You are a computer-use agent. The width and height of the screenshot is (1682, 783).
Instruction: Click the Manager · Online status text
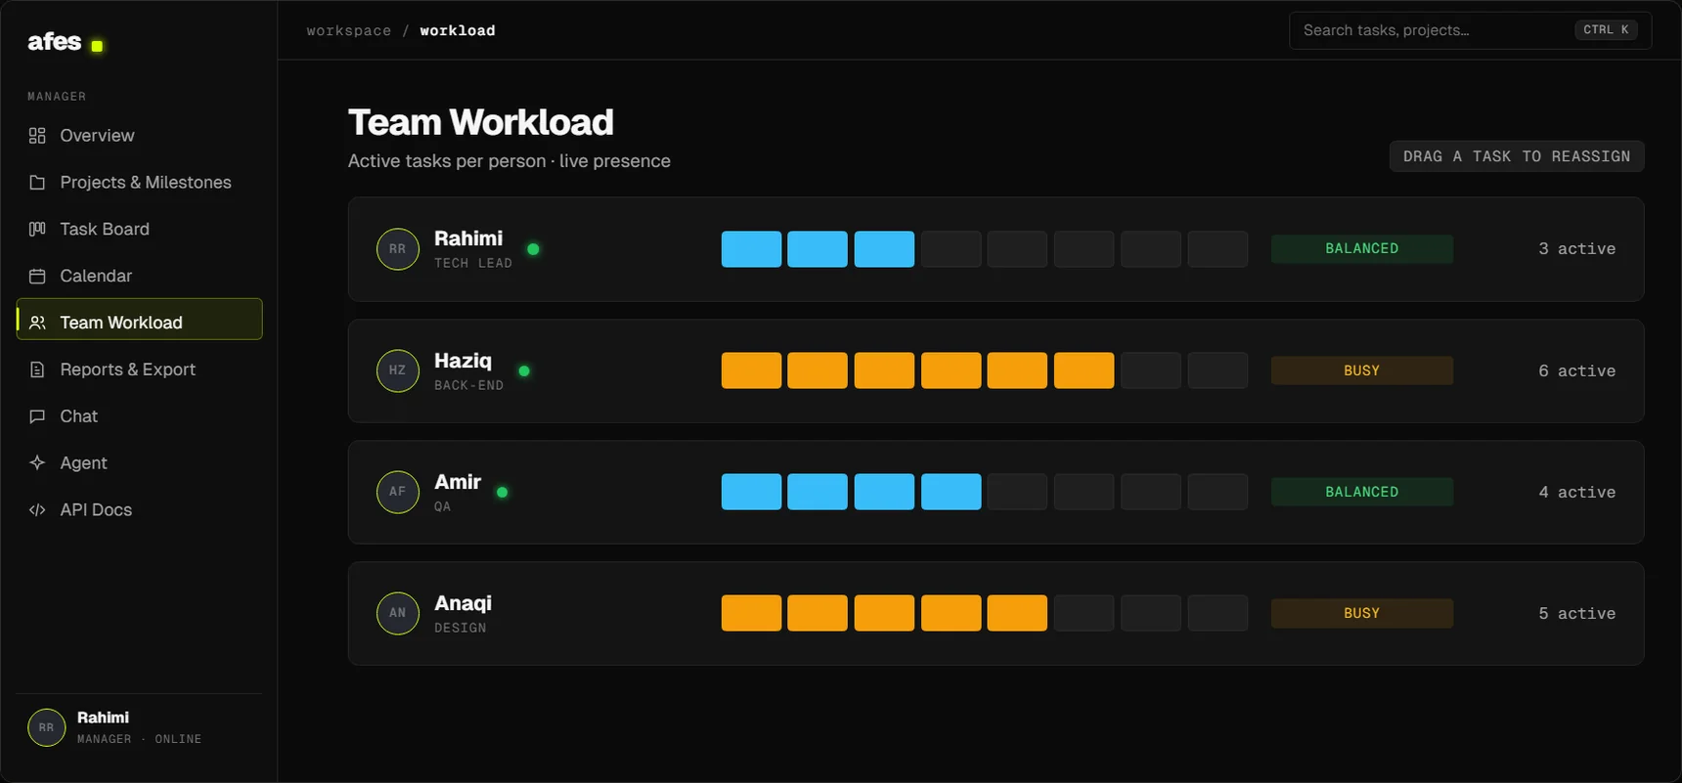[x=140, y=740]
